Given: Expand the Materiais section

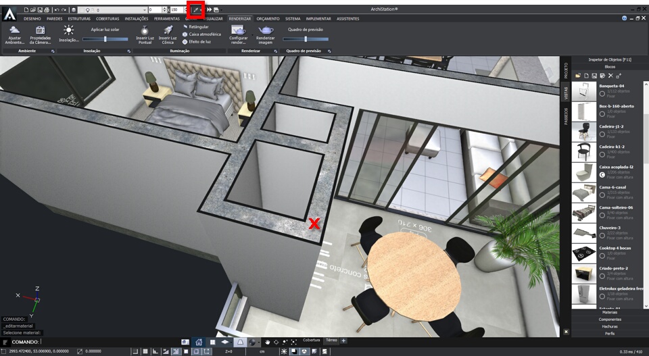Looking at the screenshot, I should click(x=610, y=312).
